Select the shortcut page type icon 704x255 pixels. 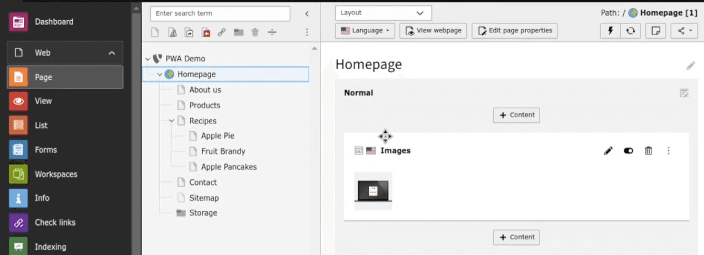pos(189,32)
